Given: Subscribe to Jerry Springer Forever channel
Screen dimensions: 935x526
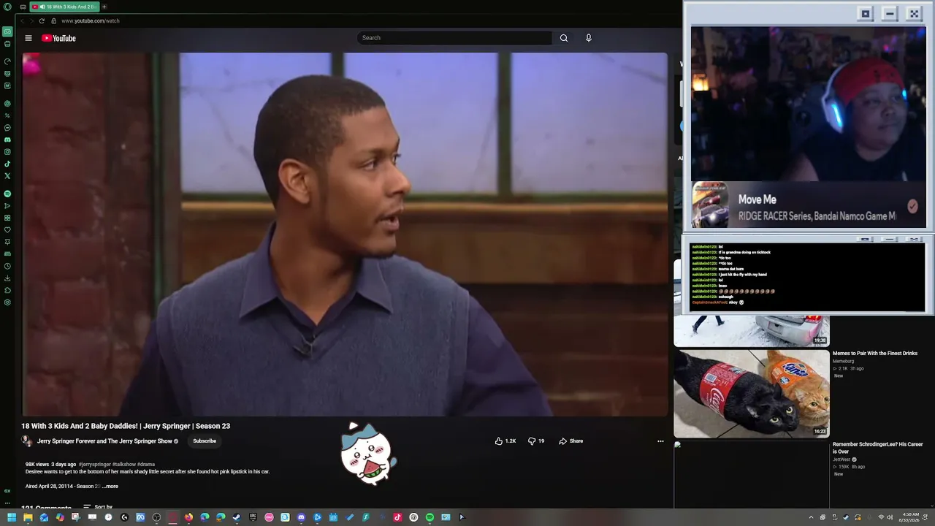Looking at the screenshot, I should (205, 441).
